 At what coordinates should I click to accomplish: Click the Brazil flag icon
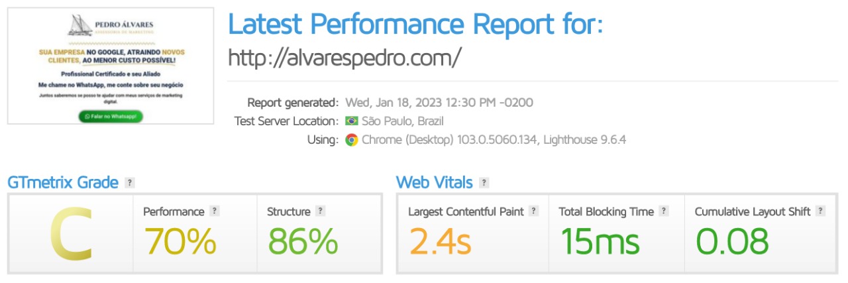351,121
